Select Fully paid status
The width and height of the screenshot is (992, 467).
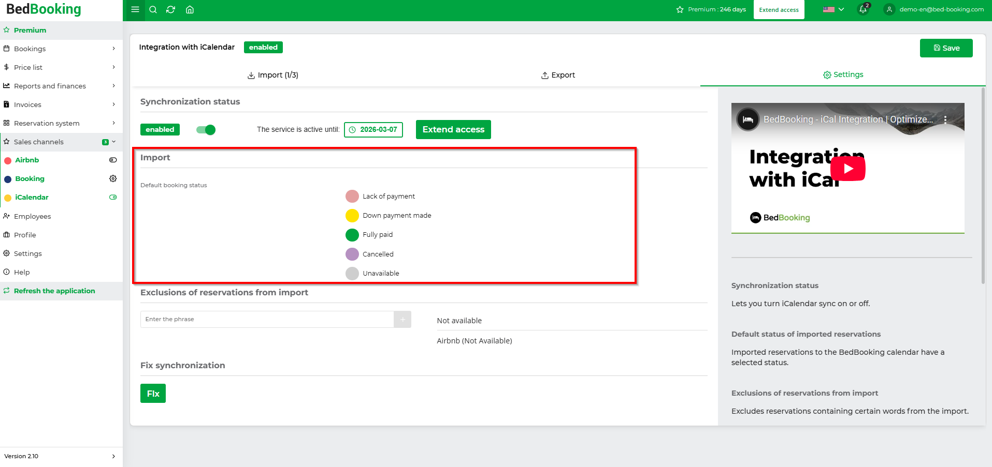pyautogui.click(x=352, y=235)
